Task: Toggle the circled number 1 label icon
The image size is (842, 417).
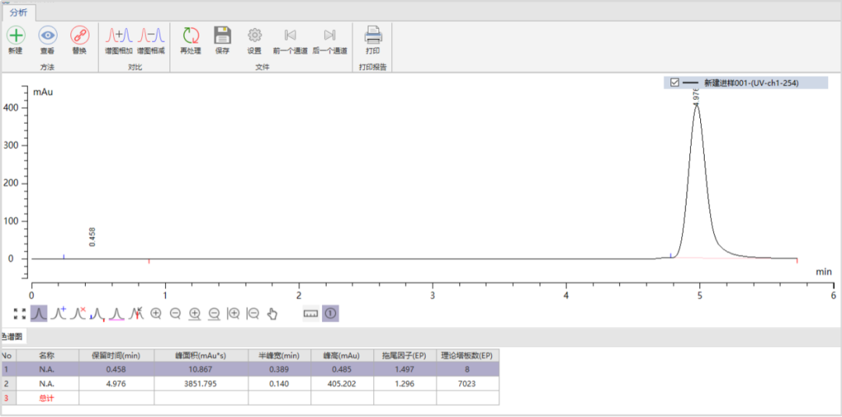Action: (331, 313)
